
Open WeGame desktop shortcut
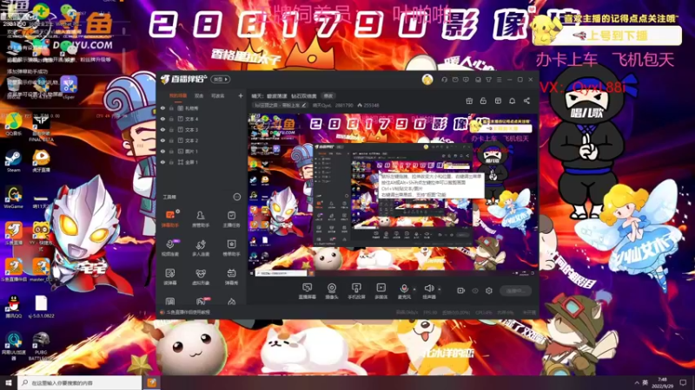click(13, 198)
